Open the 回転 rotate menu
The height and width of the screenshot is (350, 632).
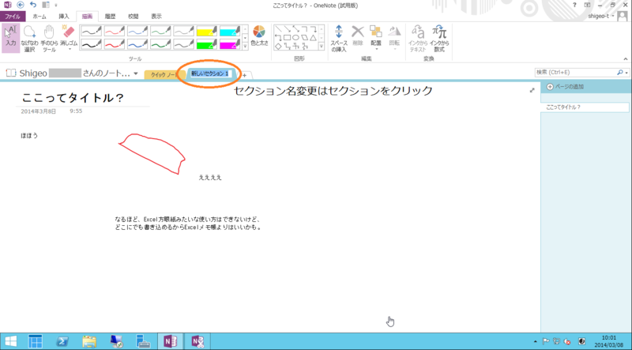click(394, 38)
